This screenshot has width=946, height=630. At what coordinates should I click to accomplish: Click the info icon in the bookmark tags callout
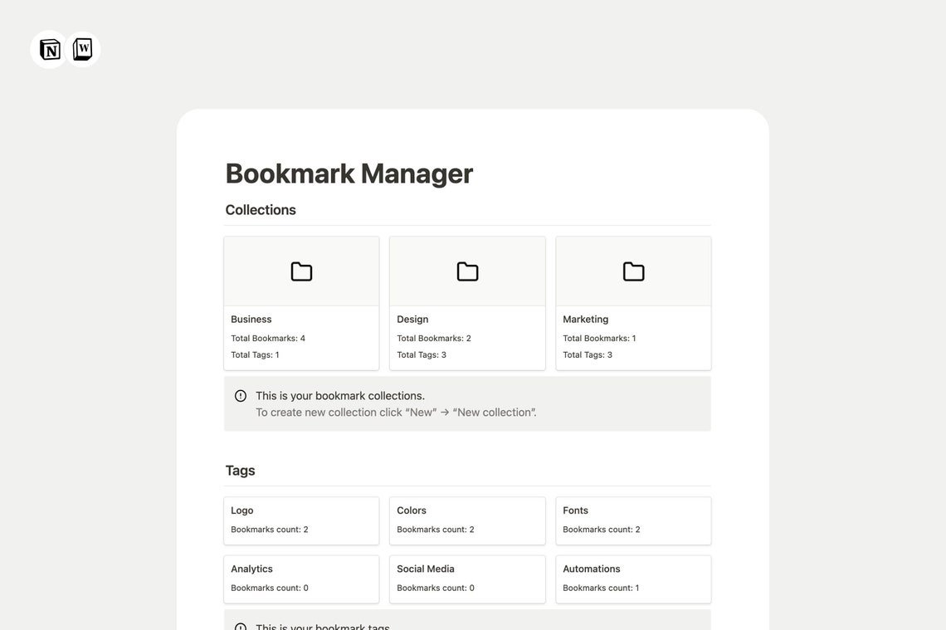click(240, 627)
